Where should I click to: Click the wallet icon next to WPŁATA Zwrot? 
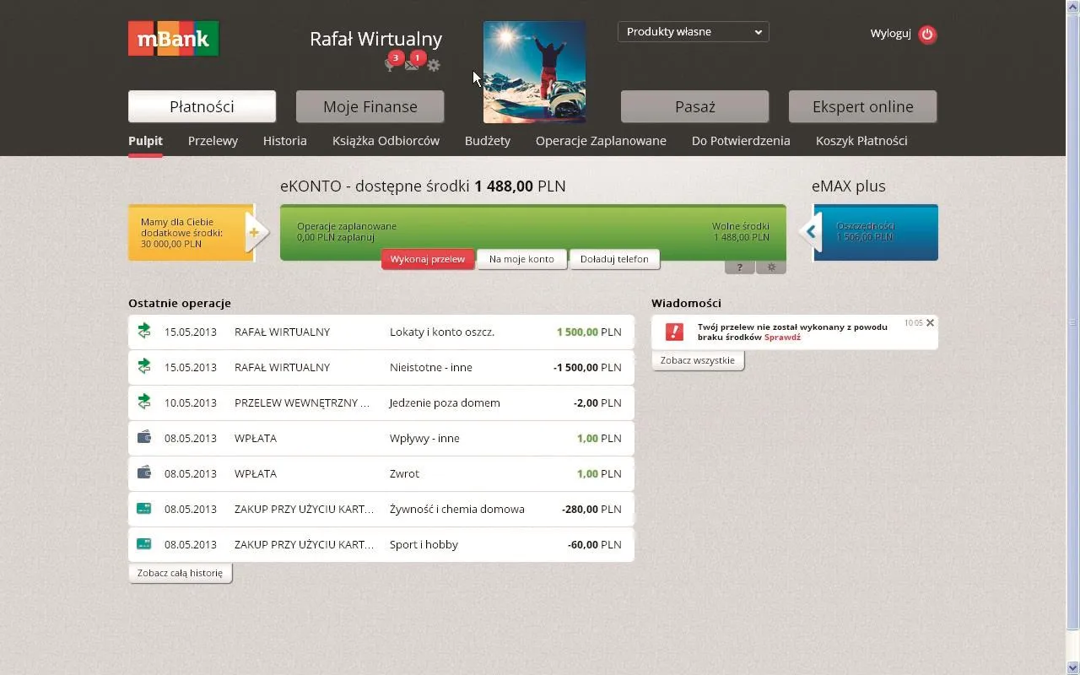(143, 473)
